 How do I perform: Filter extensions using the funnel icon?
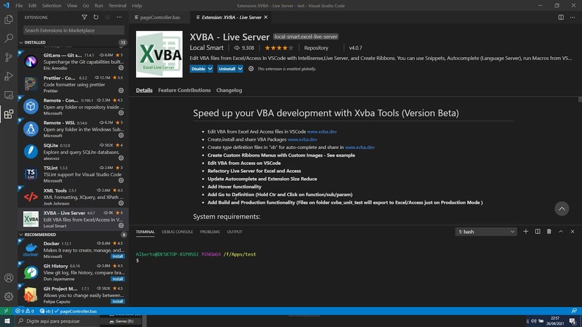[x=84, y=17]
